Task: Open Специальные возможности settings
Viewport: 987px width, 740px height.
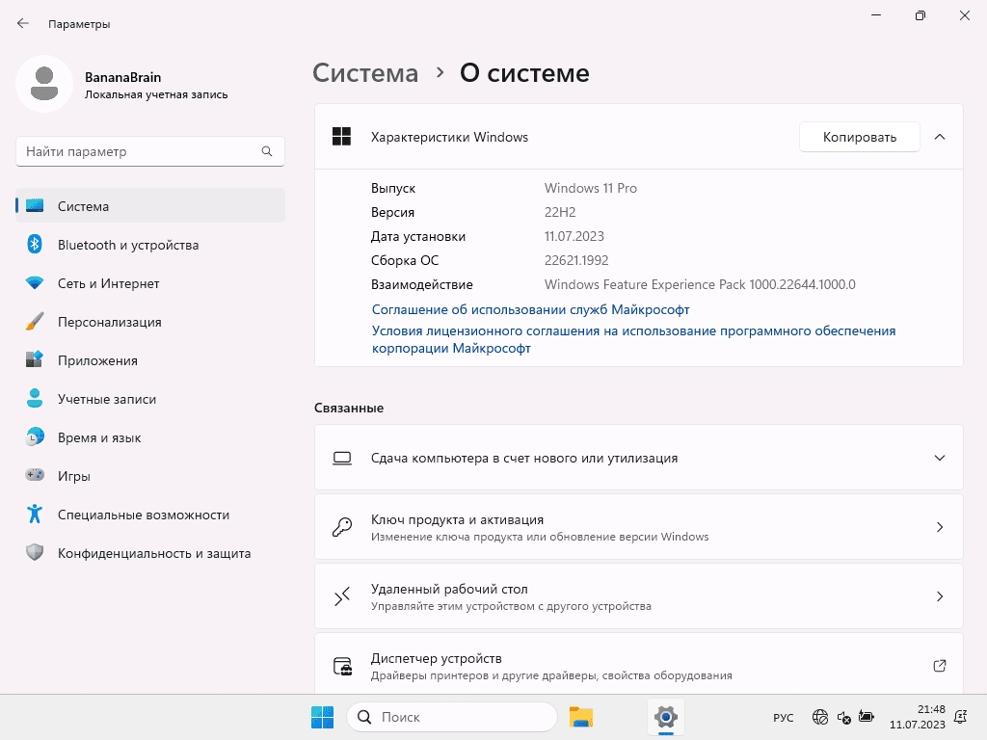Action: tap(150, 515)
